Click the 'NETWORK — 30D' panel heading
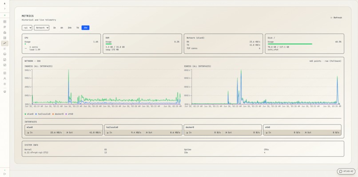This screenshot has width=358, height=177. (32, 61)
